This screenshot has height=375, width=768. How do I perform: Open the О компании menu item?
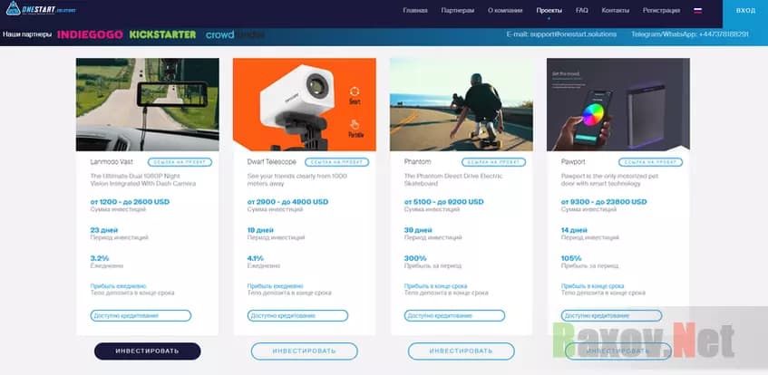505,10
